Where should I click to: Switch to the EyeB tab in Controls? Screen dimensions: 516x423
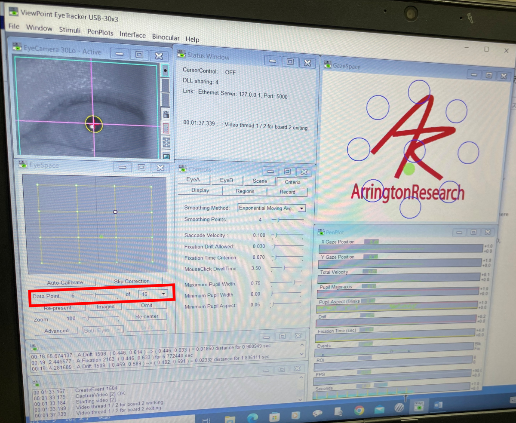pyautogui.click(x=226, y=181)
